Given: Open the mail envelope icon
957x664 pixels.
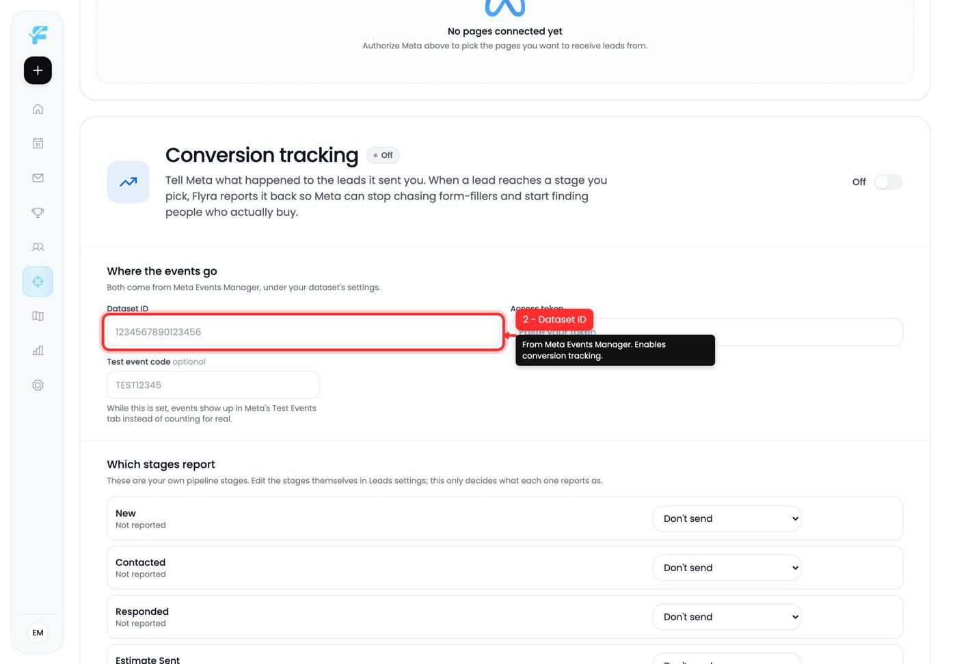Looking at the screenshot, I should (38, 178).
